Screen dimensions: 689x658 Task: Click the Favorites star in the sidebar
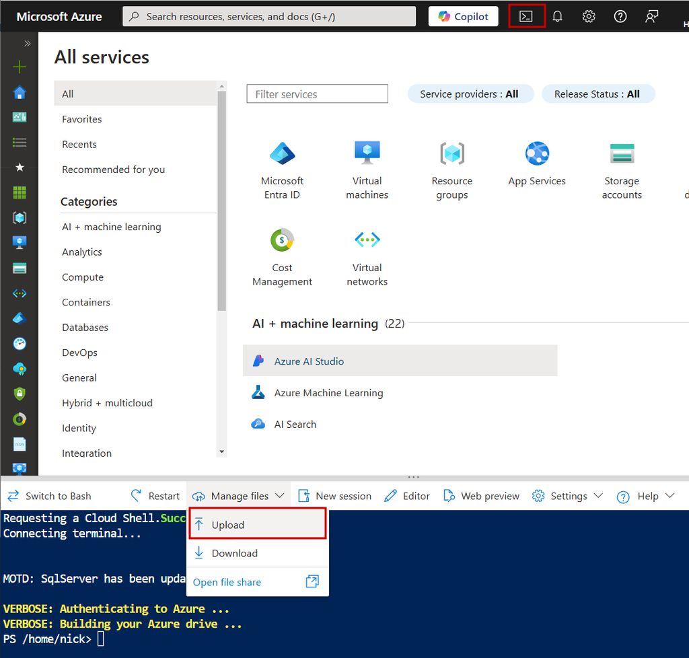pyautogui.click(x=20, y=168)
